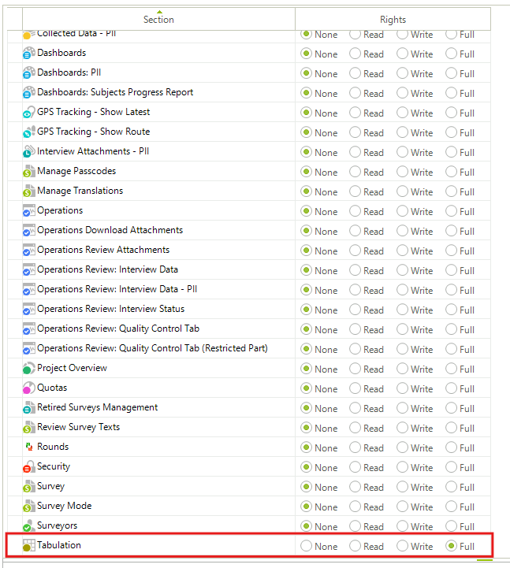510x568 pixels.
Task: Set GPS Tracking - Show Latest to Full
Action: coord(451,113)
